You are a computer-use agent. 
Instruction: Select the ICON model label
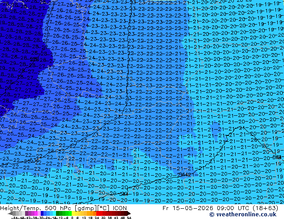tap(120, 208)
